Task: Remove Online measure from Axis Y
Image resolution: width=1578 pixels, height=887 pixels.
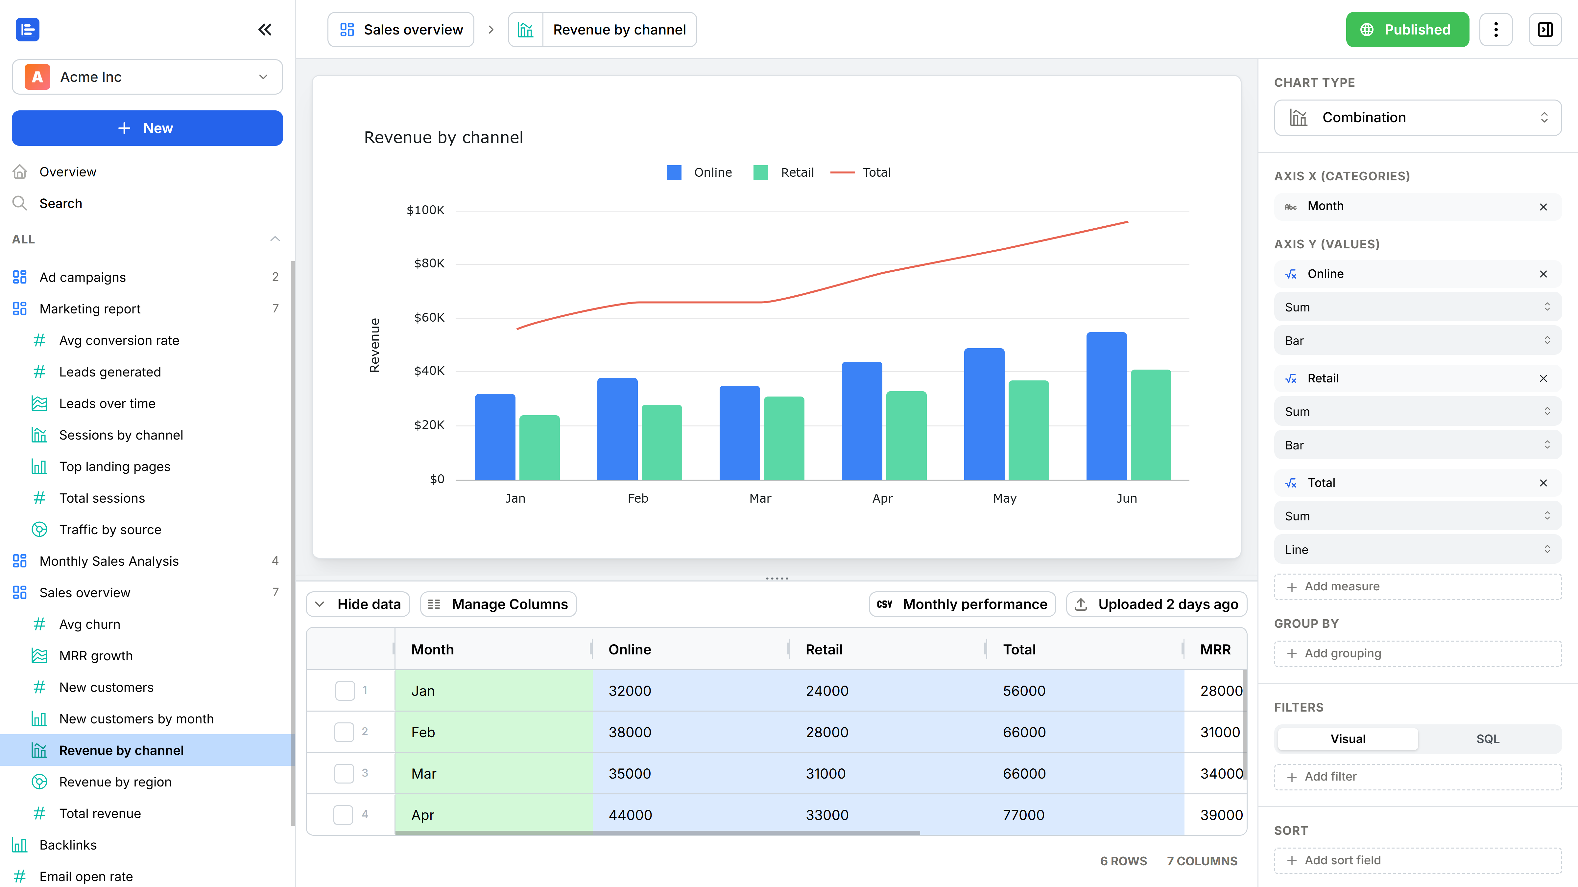Action: coord(1543,274)
